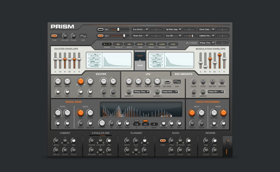The width and height of the screenshot is (280, 172).
Task: Toggle the LFO SYNC button at top left
Action: coord(54,36)
